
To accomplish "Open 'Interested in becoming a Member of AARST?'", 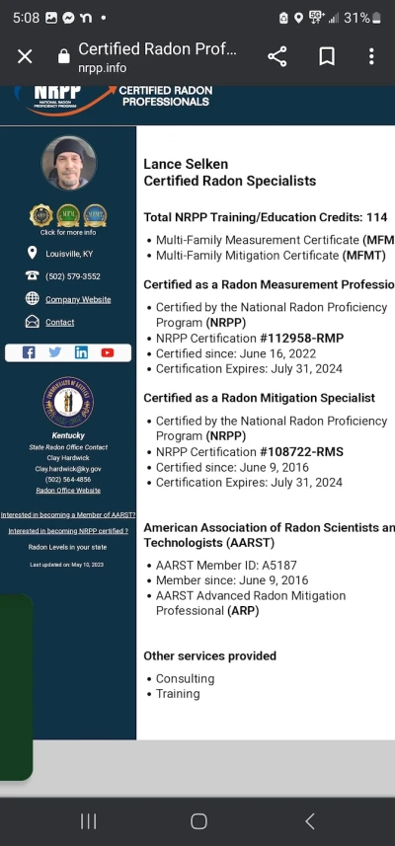I will tap(68, 515).
